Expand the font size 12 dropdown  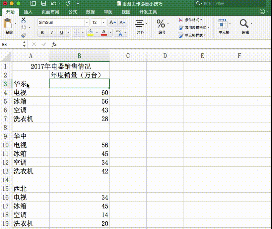coord(104,22)
